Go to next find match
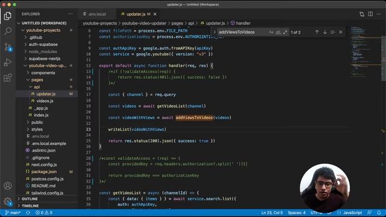Viewport: 386px width, 217px height. point(324,32)
